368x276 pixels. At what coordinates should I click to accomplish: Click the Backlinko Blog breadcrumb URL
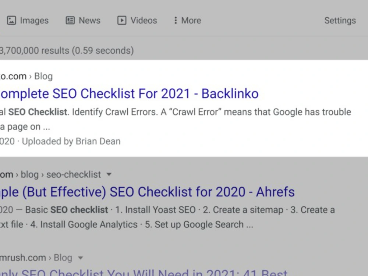pyautogui.click(x=26, y=76)
